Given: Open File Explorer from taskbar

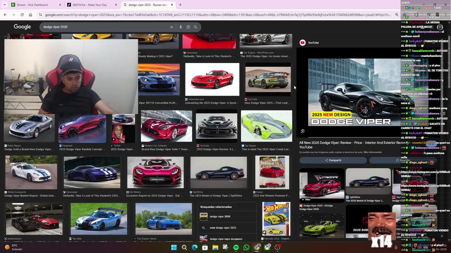Looking at the screenshot, I should (215, 247).
